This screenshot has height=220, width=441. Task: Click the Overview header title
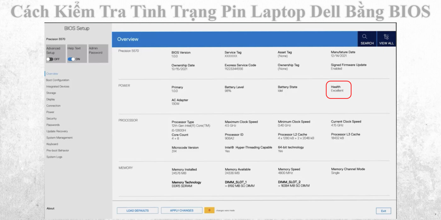click(128, 39)
